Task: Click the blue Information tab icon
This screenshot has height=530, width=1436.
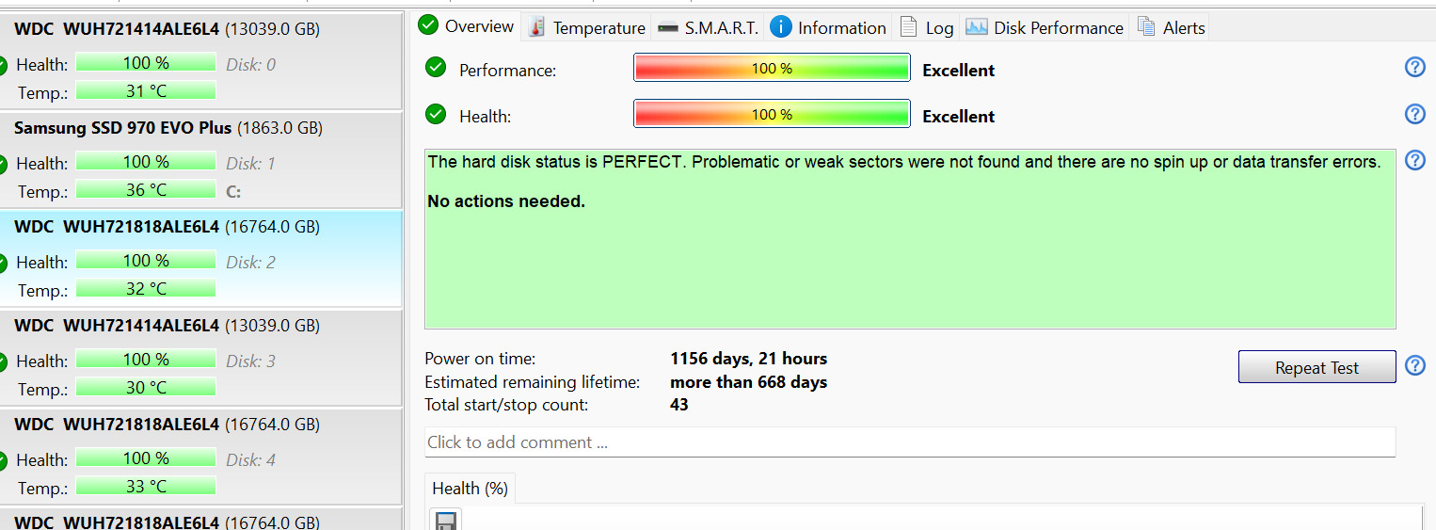Action: pyautogui.click(x=780, y=26)
